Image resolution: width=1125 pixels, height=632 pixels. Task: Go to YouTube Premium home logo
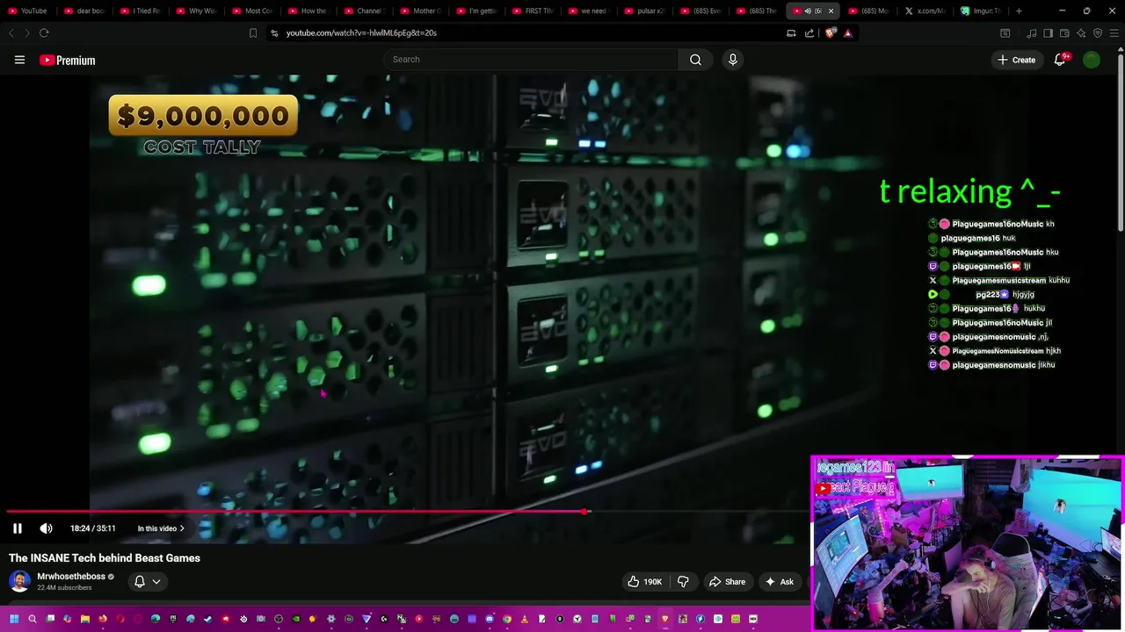67,60
